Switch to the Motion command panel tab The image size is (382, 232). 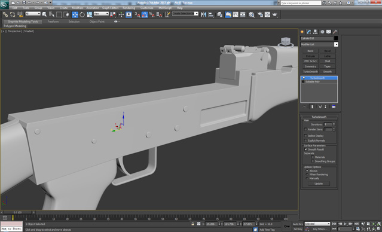tap(322, 32)
